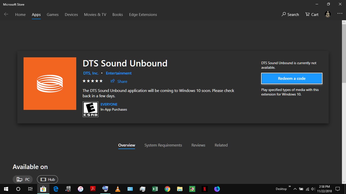Screen dimensions: 346x194
Task: Open Netflix from the taskbar
Action: (205, 189)
